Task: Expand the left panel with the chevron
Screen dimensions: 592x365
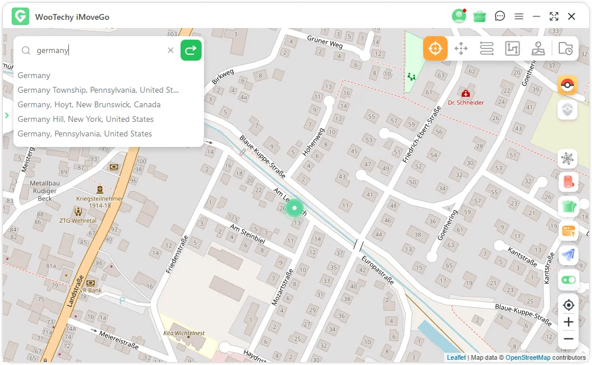Action: tap(6, 115)
